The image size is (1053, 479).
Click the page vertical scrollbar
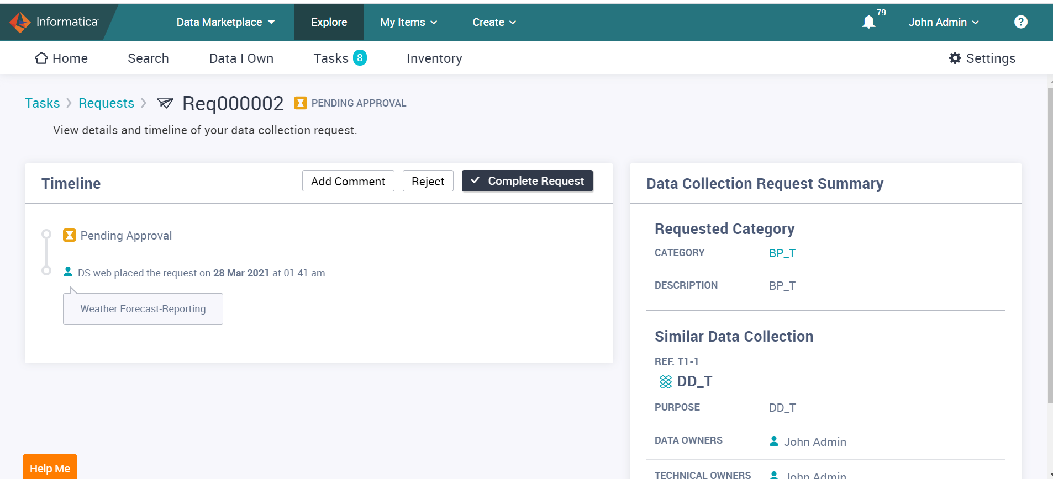coord(1050,246)
